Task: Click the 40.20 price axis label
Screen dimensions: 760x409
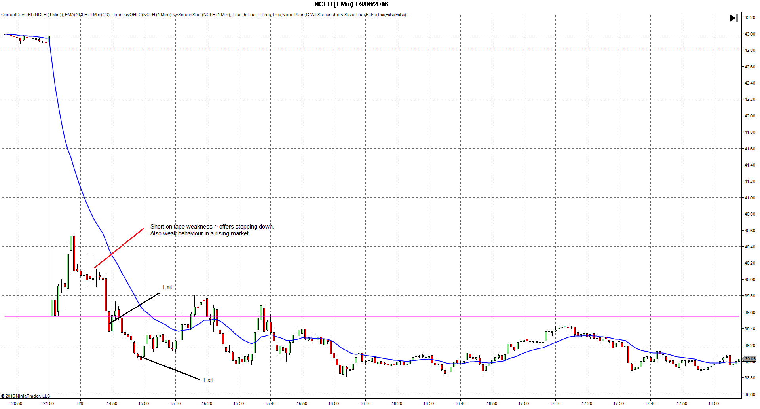Action: coord(750,263)
